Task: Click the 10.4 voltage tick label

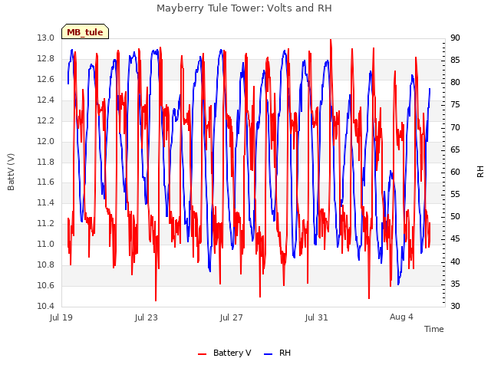Action: 46,306
